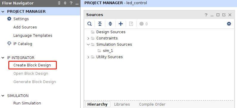Collapse the SIMULATION section

(x=3, y=96)
